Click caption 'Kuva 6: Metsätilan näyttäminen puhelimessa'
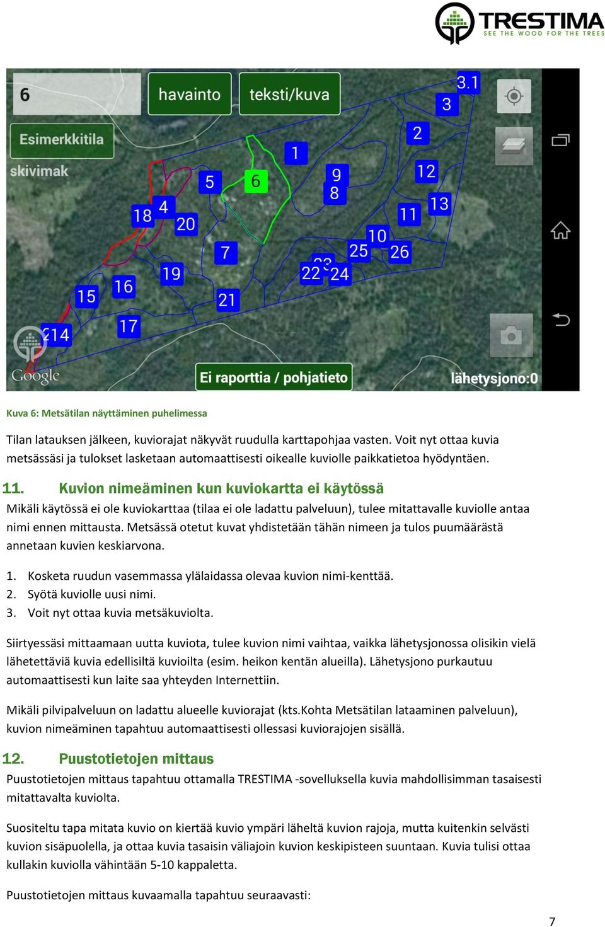This screenshot has height=927, width=605. pos(107,413)
